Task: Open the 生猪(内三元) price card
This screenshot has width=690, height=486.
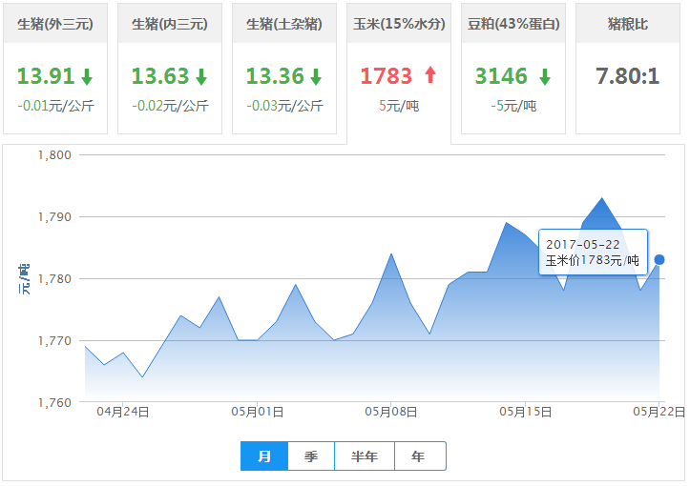Action: point(170,68)
